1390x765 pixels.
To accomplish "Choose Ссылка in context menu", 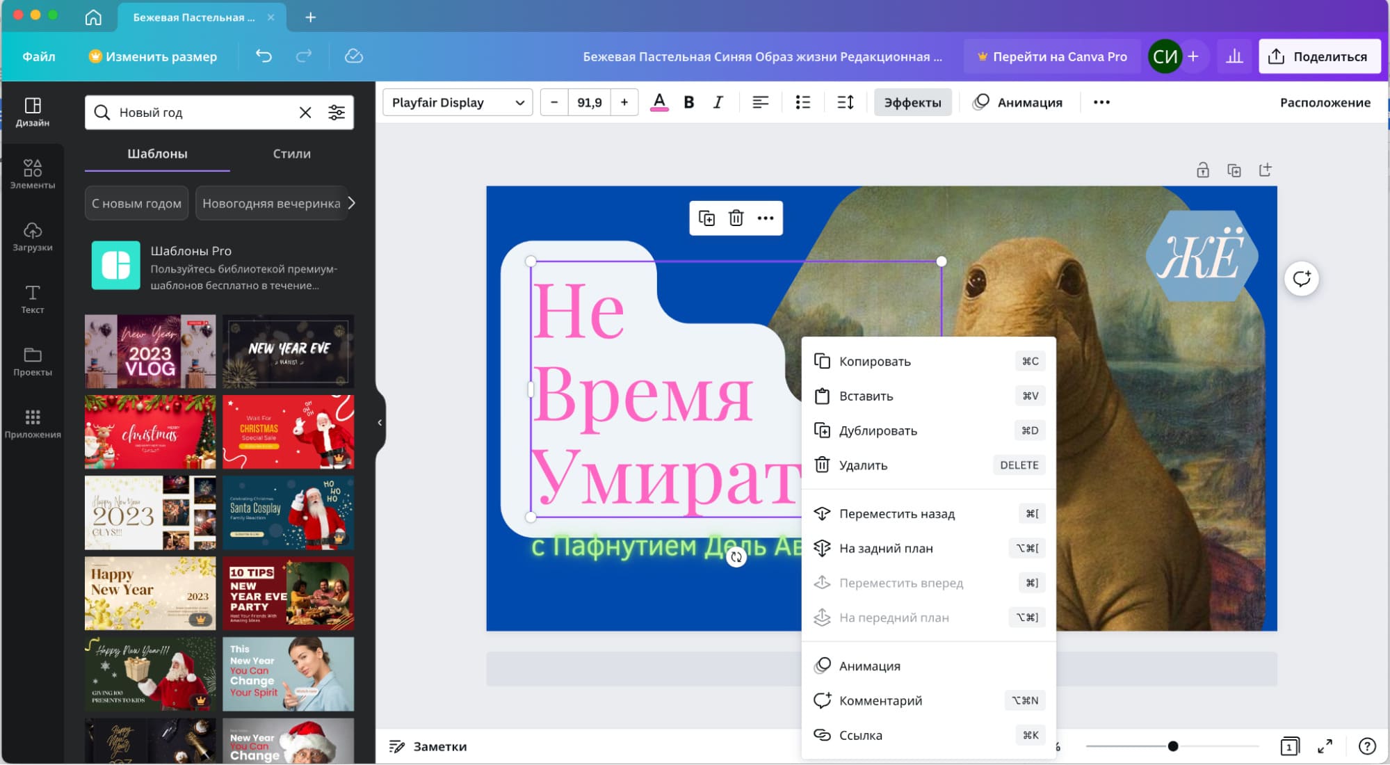I will click(928, 735).
